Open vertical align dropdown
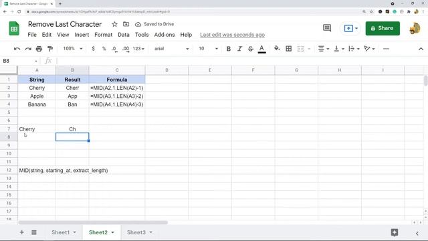Image resolution: width=428 pixels, height=241 pixels. (x=339, y=49)
